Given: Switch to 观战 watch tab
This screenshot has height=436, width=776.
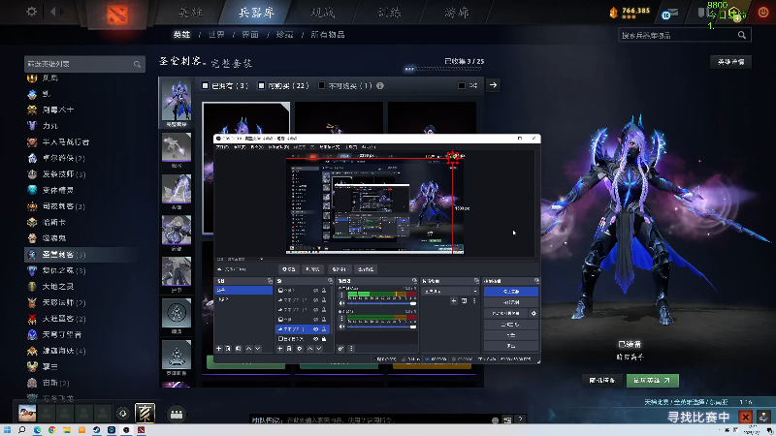Looking at the screenshot, I should (323, 13).
